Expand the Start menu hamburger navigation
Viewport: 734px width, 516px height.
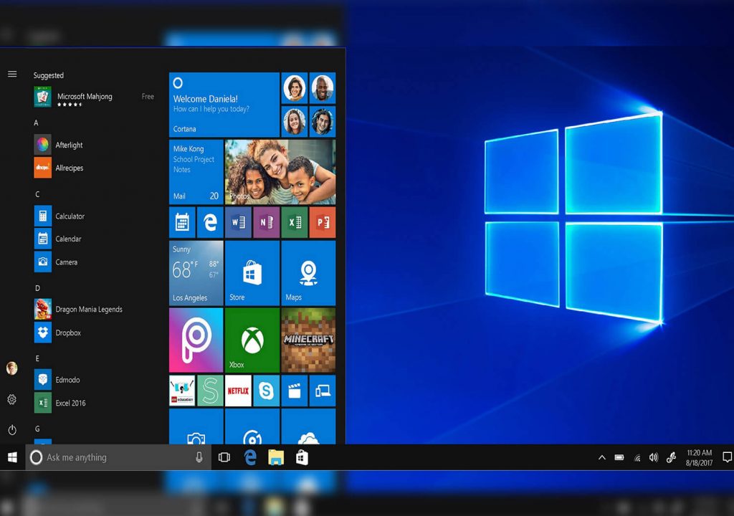(x=12, y=74)
